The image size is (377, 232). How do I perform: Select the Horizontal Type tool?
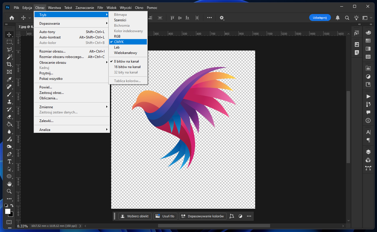point(9,161)
